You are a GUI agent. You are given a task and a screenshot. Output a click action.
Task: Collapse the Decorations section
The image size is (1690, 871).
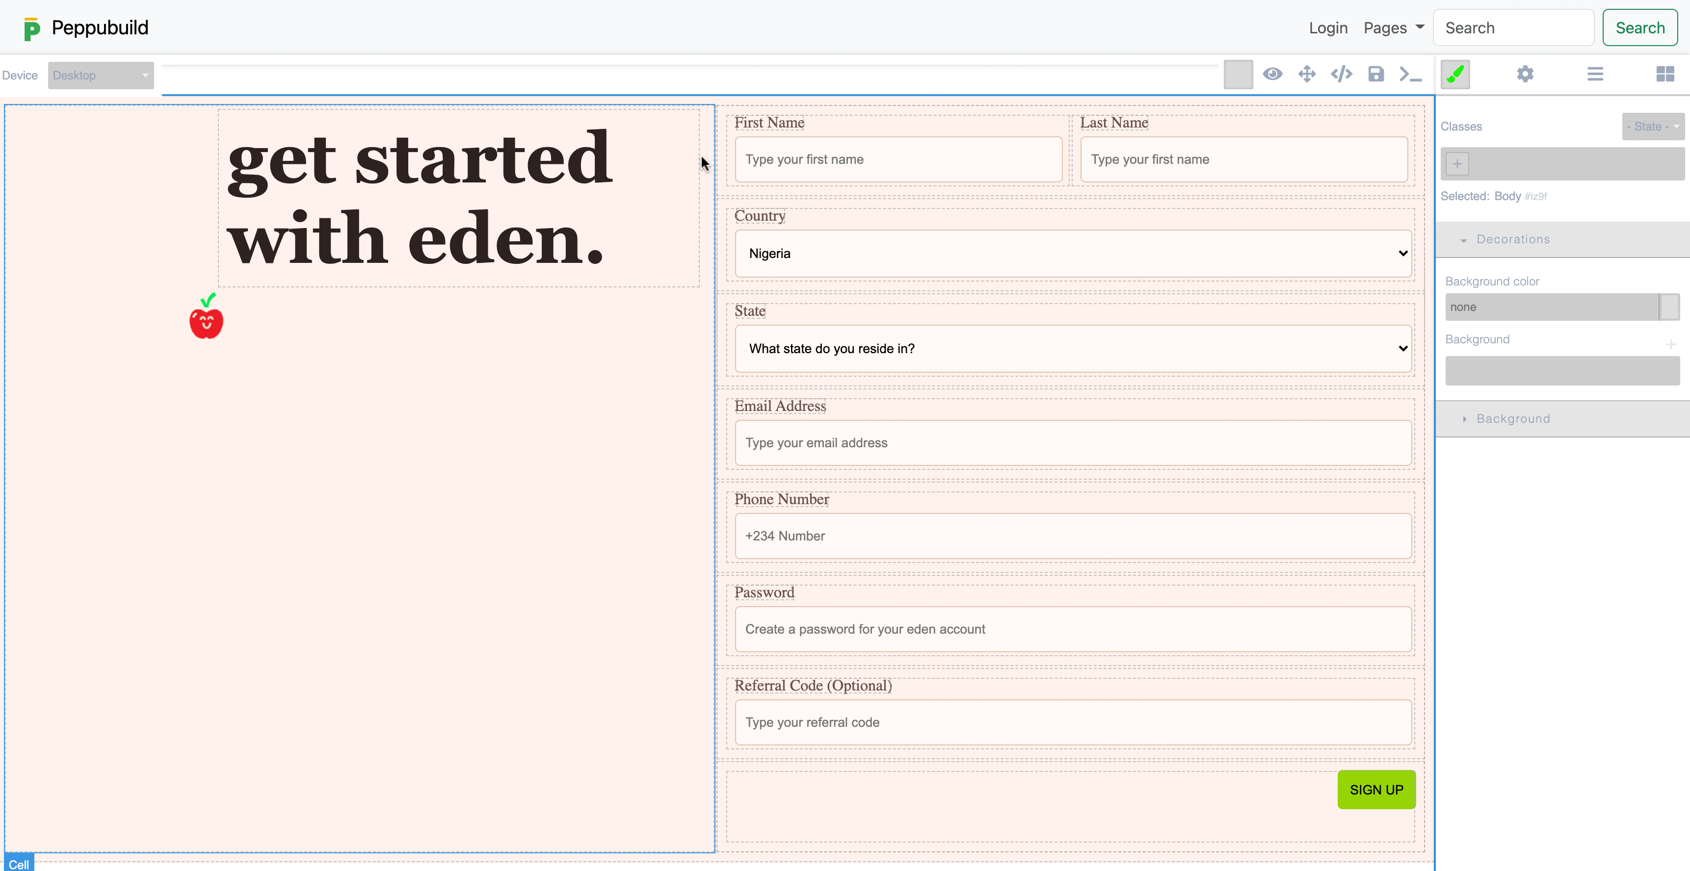tap(1562, 239)
